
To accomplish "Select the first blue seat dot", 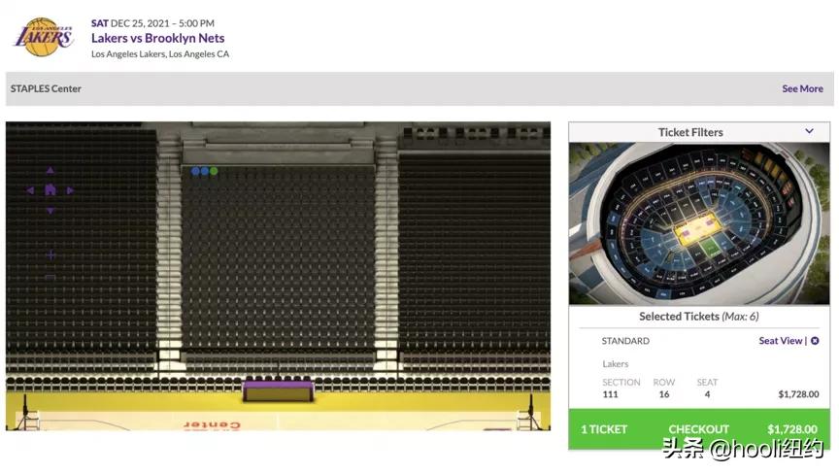I will (x=195, y=171).
